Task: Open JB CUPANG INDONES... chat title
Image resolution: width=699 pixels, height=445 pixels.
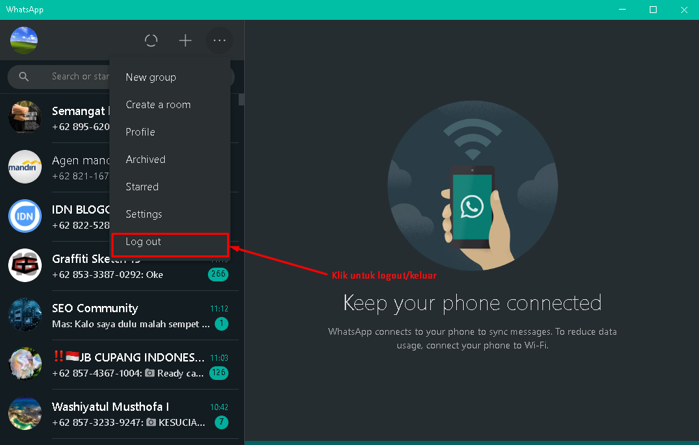Action: point(128,357)
